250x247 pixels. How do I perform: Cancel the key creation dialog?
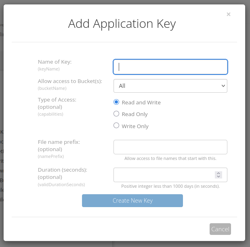[x=220, y=229]
